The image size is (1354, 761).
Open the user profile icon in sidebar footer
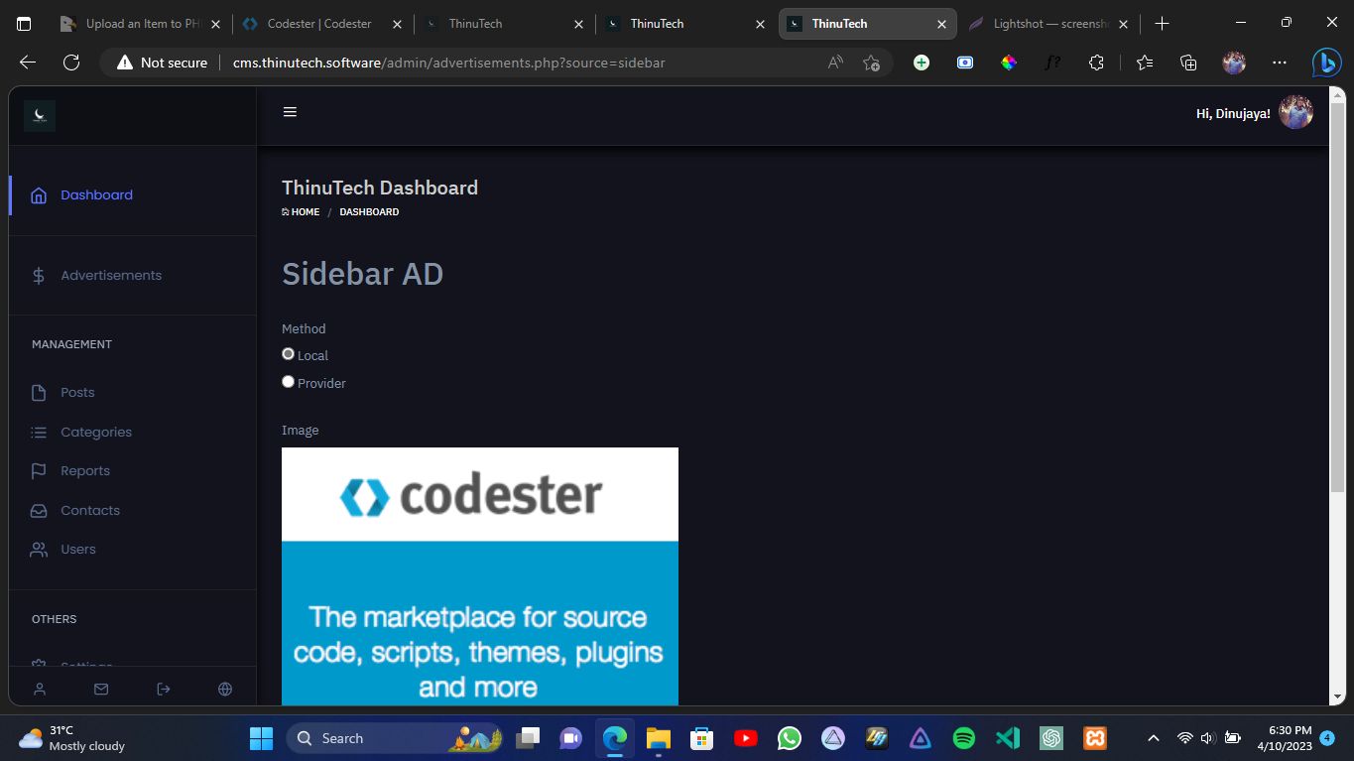point(40,689)
